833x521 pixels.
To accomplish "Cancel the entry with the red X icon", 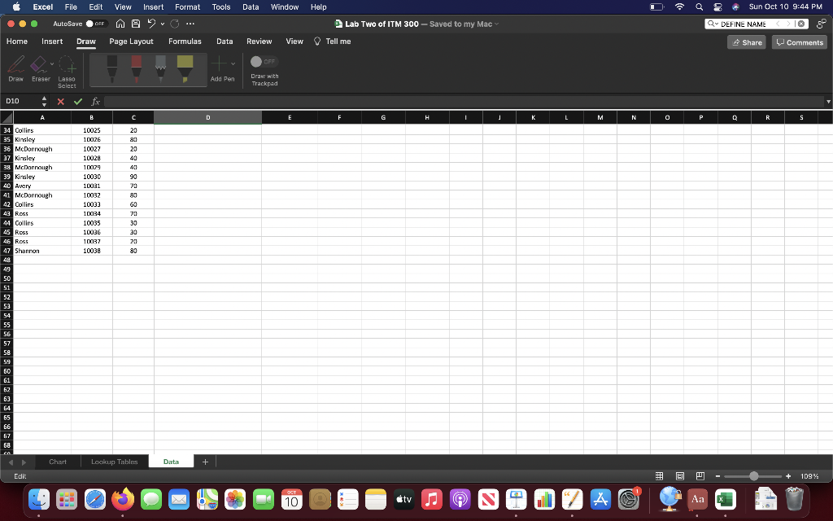I will coord(62,101).
